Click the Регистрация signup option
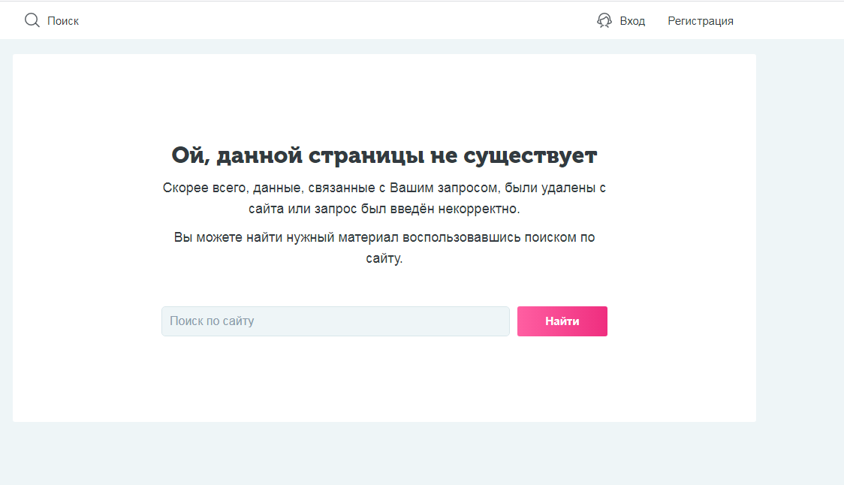 (700, 20)
